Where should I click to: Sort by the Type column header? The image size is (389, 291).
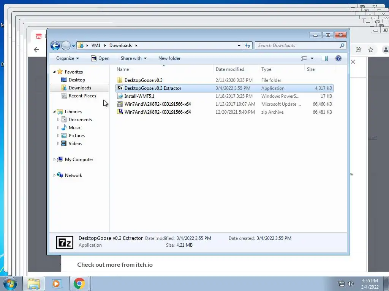(281, 69)
